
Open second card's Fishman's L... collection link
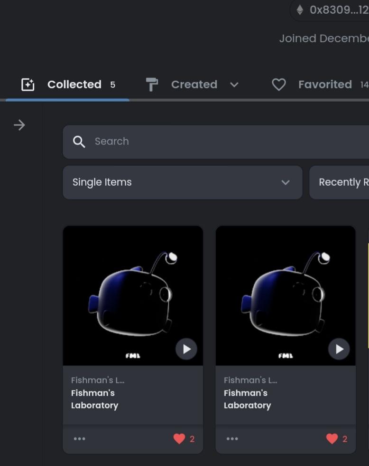tap(250, 380)
